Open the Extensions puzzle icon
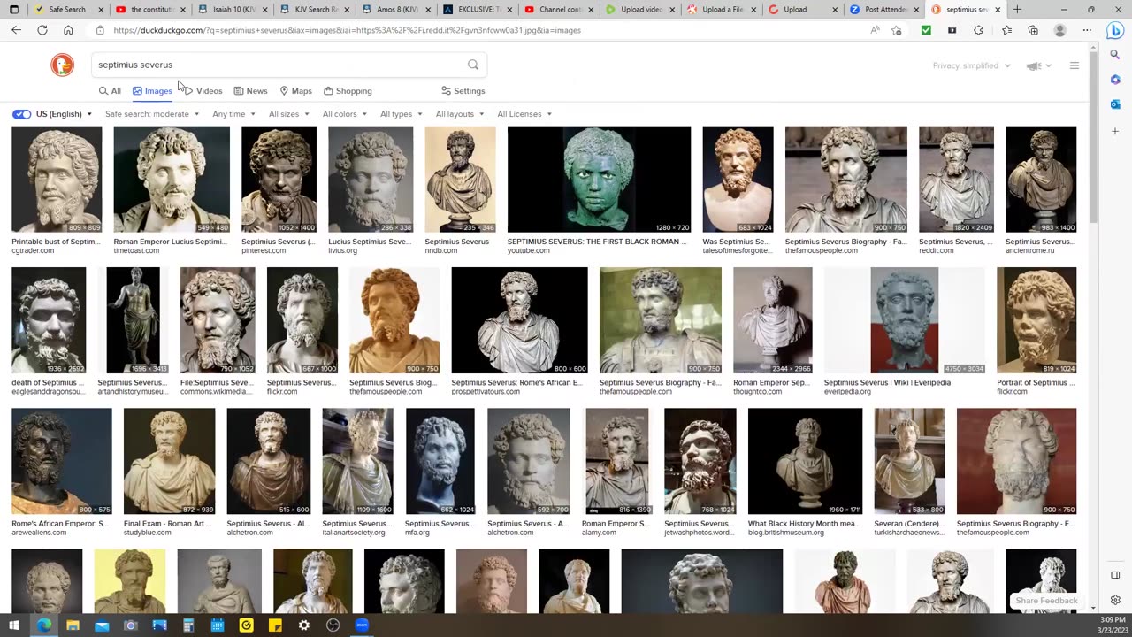This screenshot has width=1132, height=637. point(978,30)
